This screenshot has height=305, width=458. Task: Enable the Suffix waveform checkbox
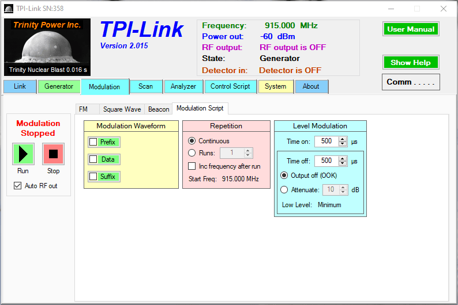point(93,177)
